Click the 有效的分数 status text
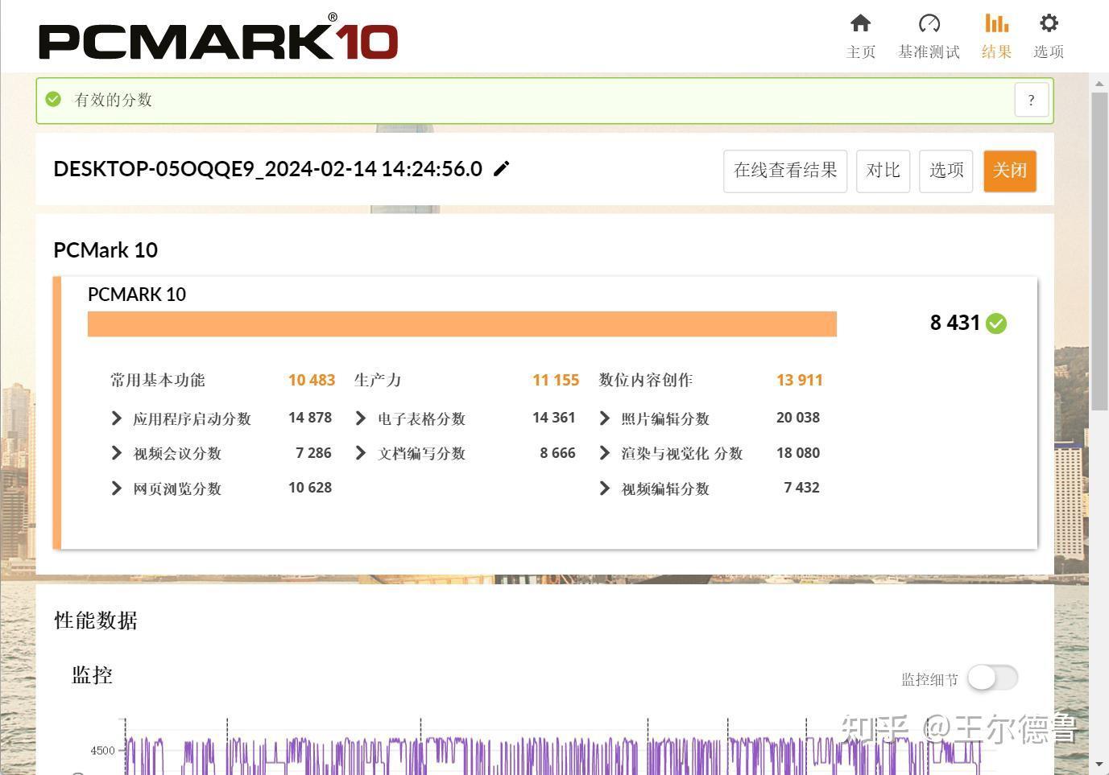The width and height of the screenshot is (1109, 775). [113, 100]
